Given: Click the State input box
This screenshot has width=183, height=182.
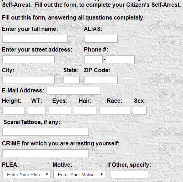Looking at the screenshot, I should click(71, 80).
